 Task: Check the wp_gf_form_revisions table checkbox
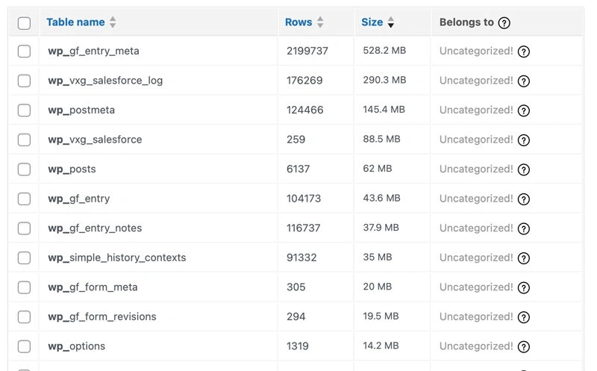pyautogui.click(x=24, y=317)
